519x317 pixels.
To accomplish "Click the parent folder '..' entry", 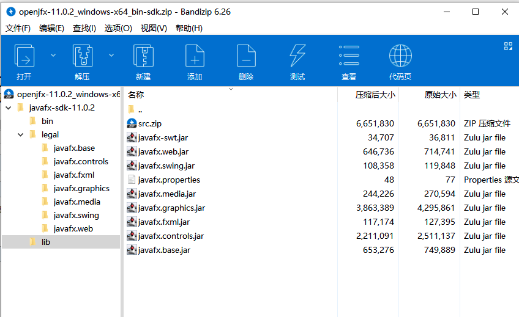I will [x=140, y=109].
